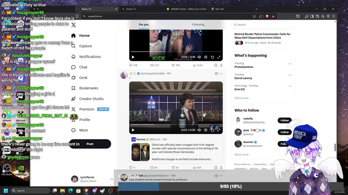Open options for David Lammy trend
Viewport: 348px width, 195px height.
click(x=290, y=75)
